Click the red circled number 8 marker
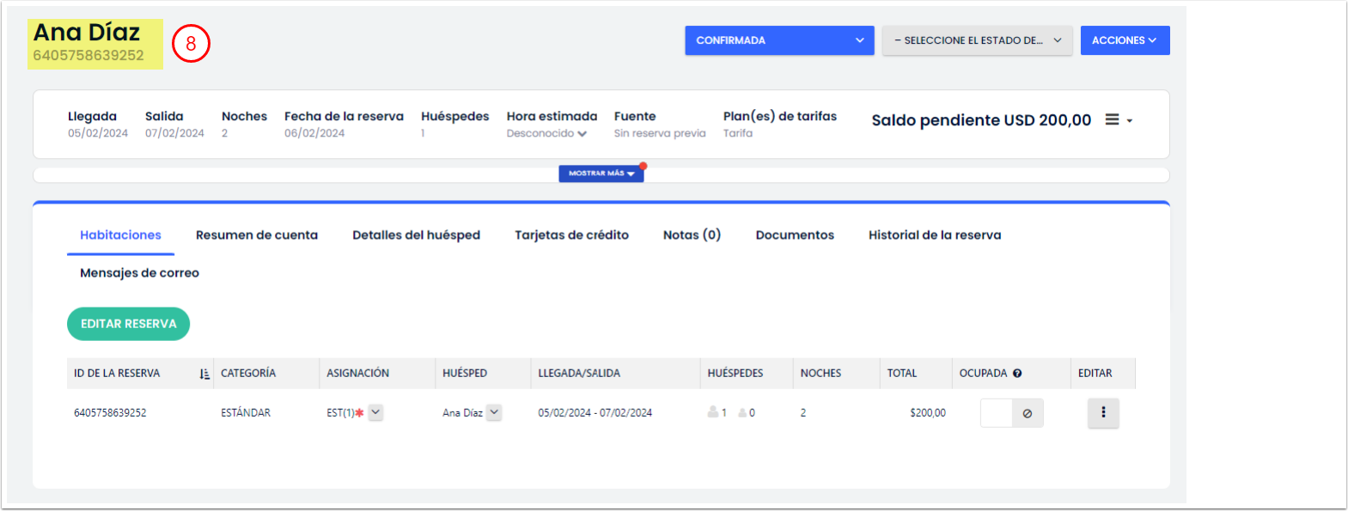Screen dimensions: 1348x511 (191, 44)
